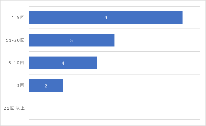Screen dimensions: 206x126
Task: Click the gridline between 6-10回 and 0回
Action: 114,74
